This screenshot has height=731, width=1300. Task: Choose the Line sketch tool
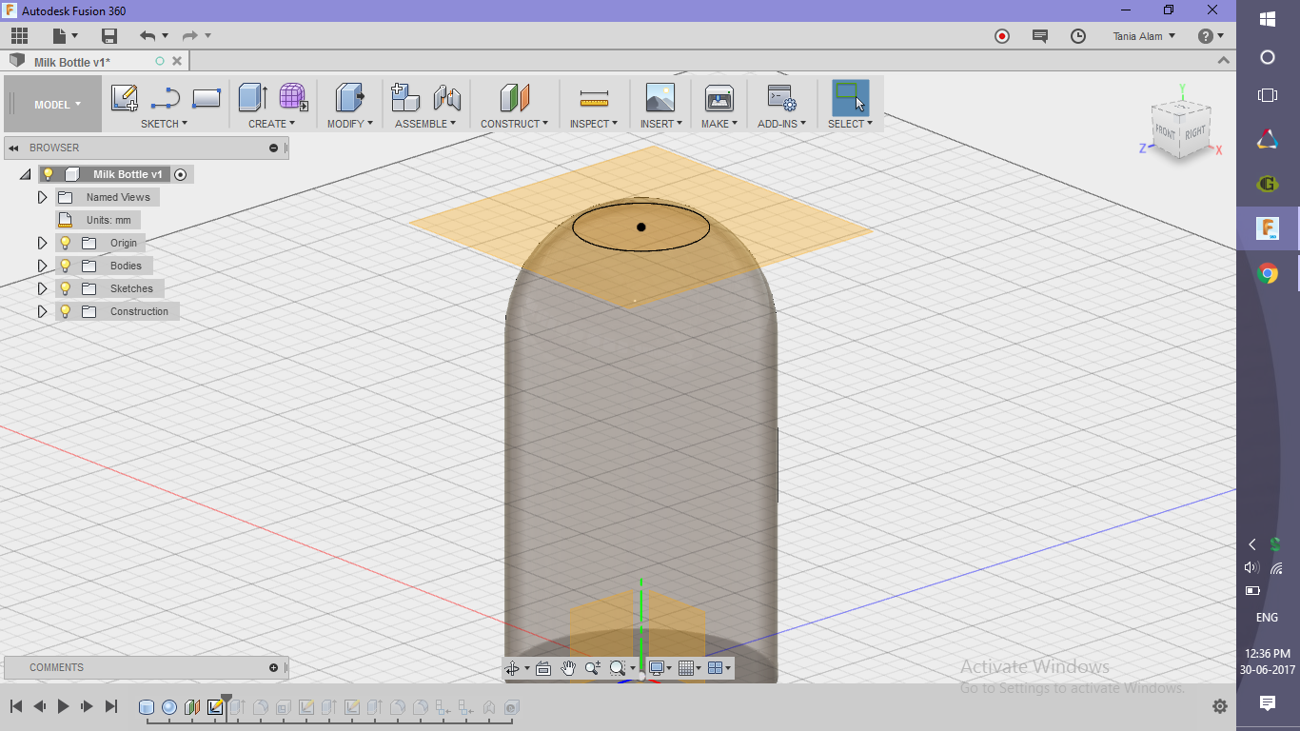pyautogui.click(x=166, y=98)
